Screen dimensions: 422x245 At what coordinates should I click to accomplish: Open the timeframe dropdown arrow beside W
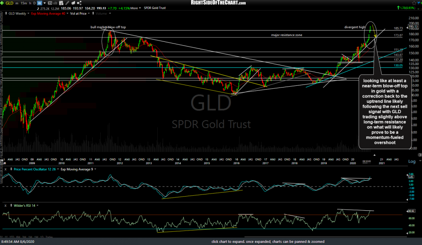click(x=45, y=3)
